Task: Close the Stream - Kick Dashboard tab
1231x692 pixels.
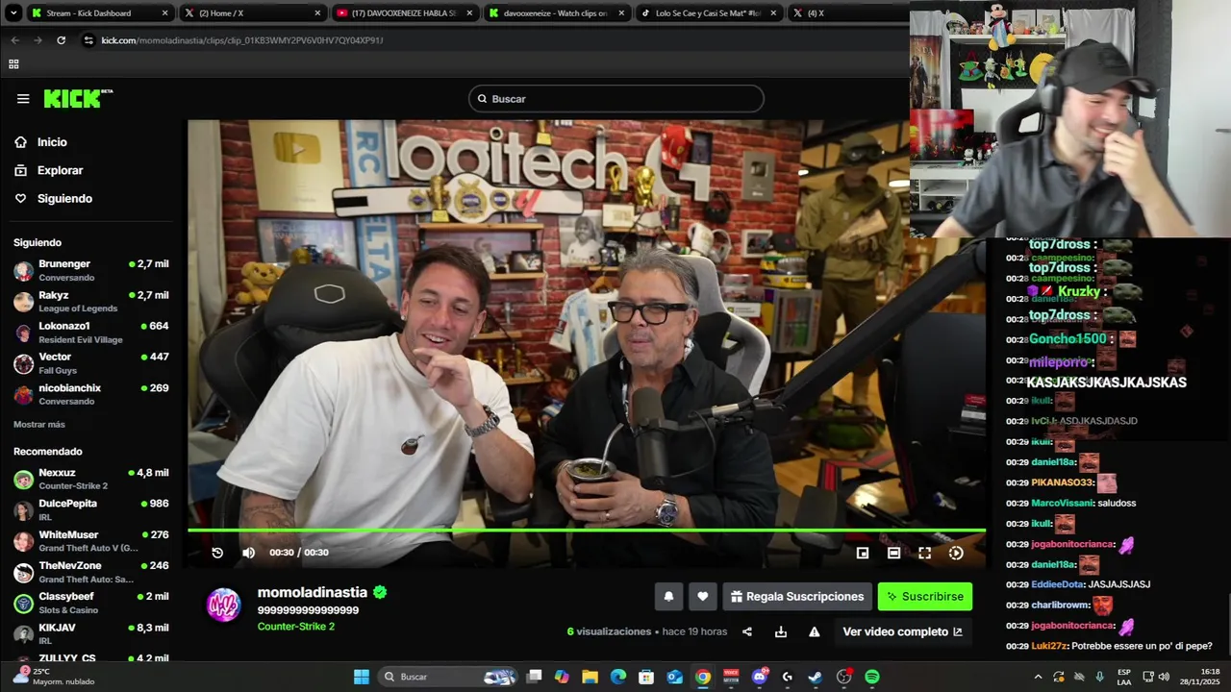Action: tap(164, 13)
